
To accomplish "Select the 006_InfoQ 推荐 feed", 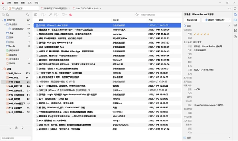I will [x=16, y=95].
